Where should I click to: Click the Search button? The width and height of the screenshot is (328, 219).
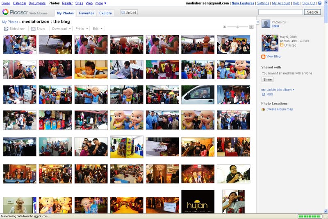312,12
